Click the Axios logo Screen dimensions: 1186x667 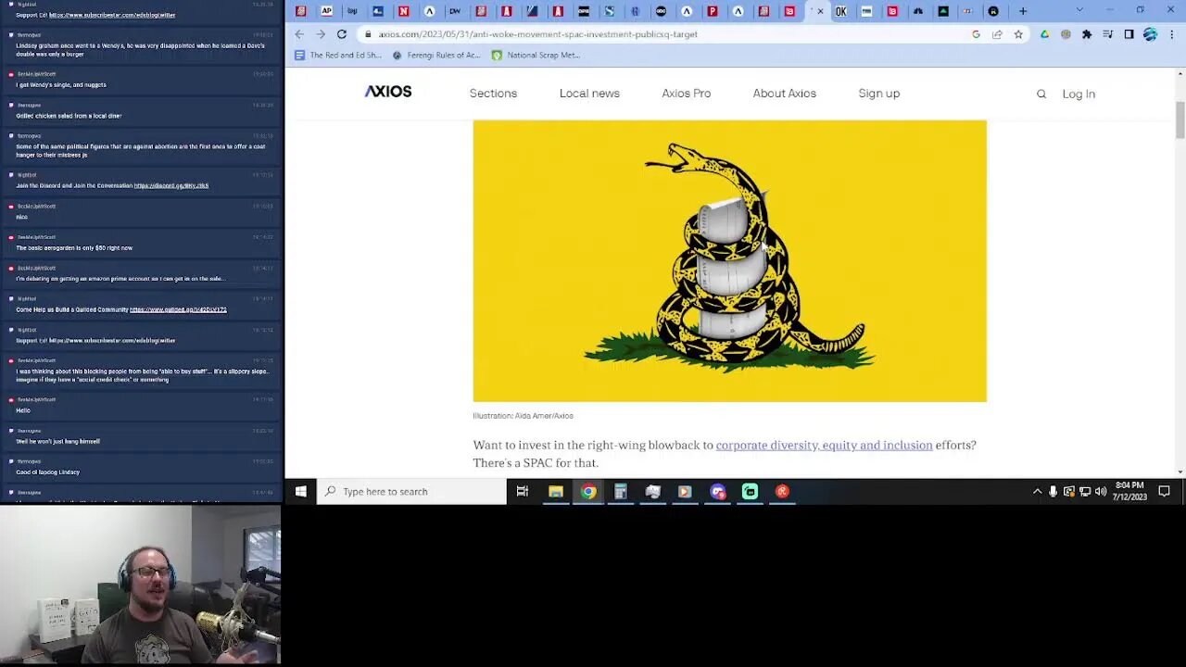tap(388, 92)
